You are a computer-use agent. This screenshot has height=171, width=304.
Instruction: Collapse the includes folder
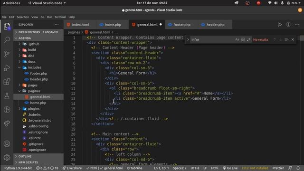(x=38, y=67)
